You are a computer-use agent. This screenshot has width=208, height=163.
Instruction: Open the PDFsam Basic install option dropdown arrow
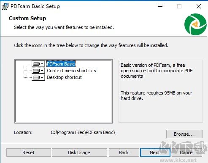(x=42, y=64)
